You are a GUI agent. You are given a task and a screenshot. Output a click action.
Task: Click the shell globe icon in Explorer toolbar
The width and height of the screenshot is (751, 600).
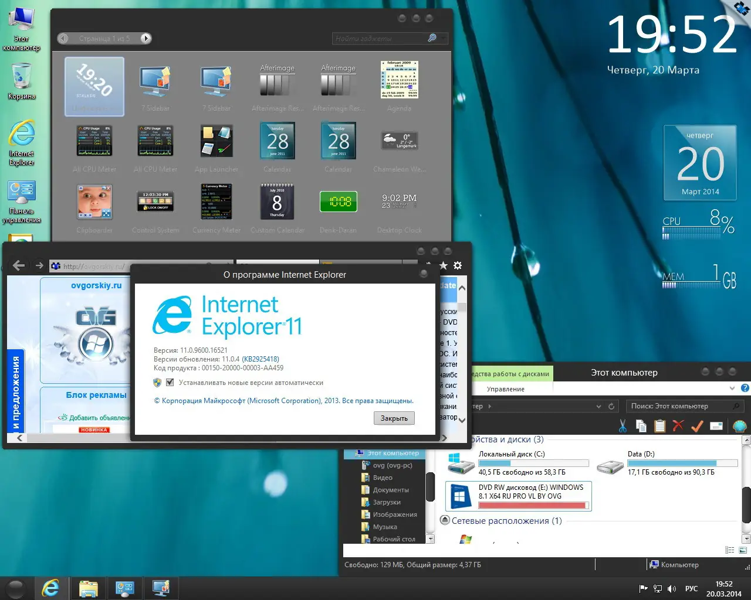coord(739,426)
